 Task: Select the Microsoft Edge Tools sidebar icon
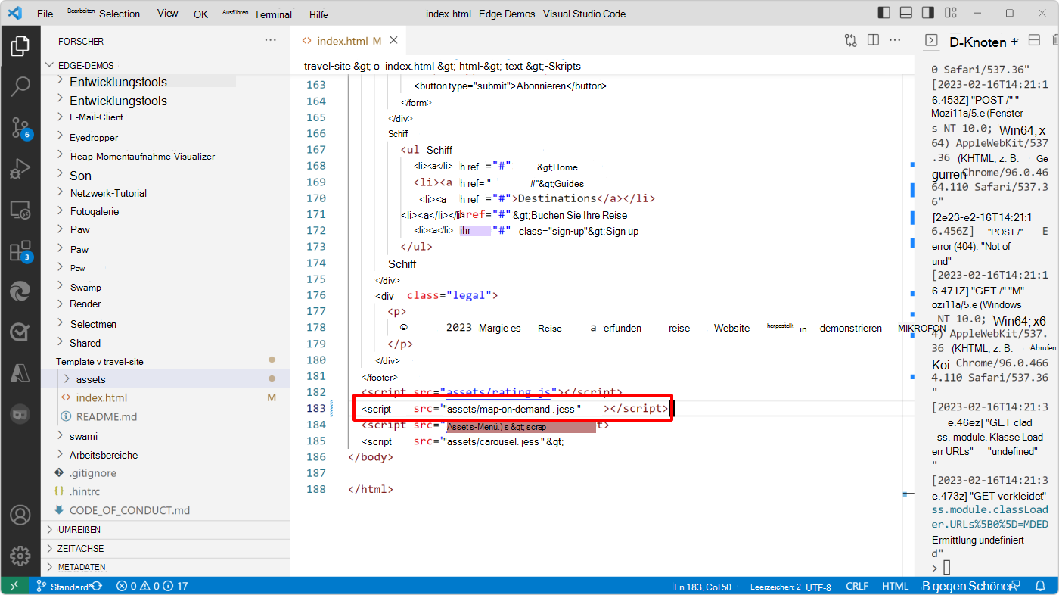[20, 291]
